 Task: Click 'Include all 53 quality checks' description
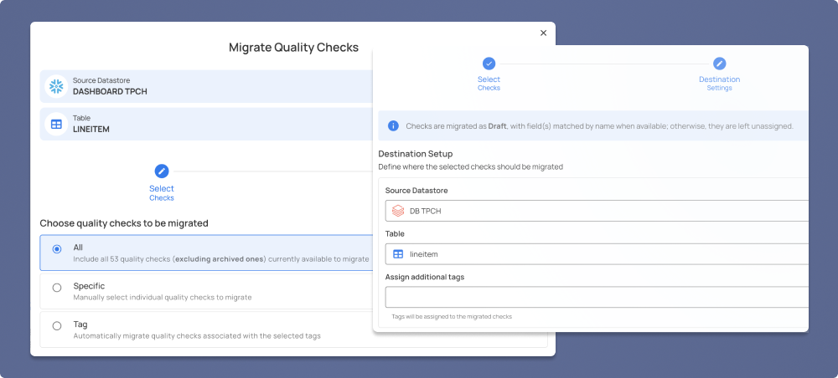(x=220, y=259)
